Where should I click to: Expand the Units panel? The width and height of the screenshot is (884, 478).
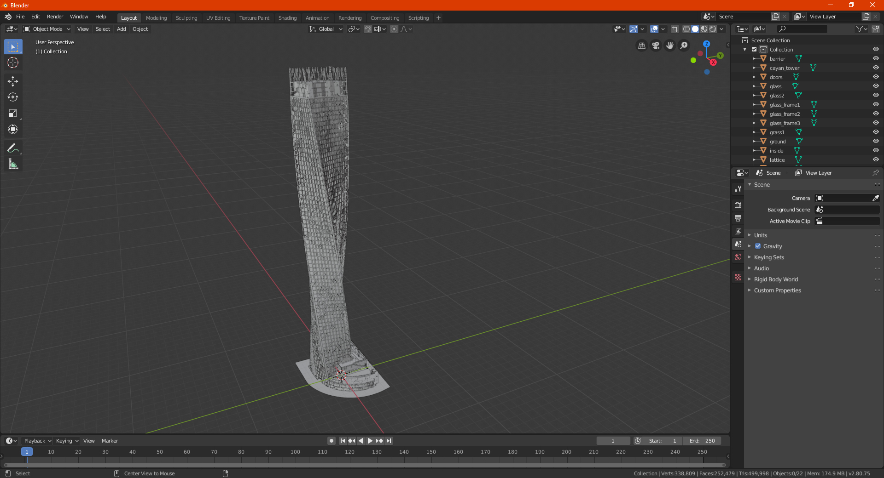pos(760,235)
